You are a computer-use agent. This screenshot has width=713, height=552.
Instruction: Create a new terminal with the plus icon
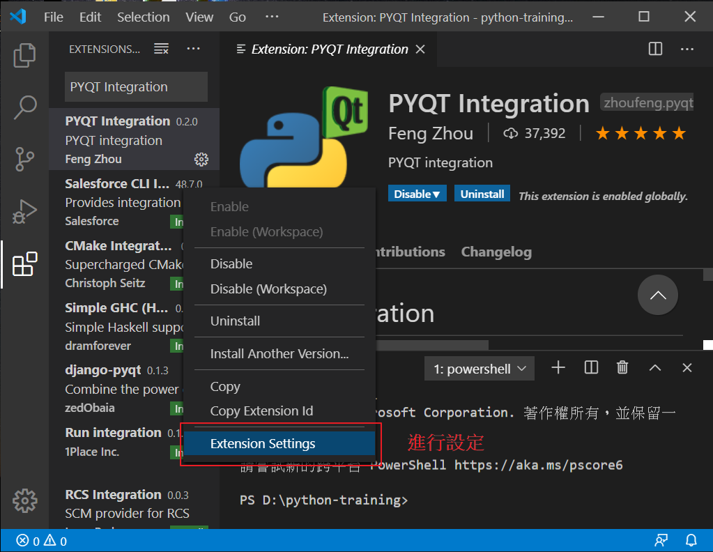point(558,367)
